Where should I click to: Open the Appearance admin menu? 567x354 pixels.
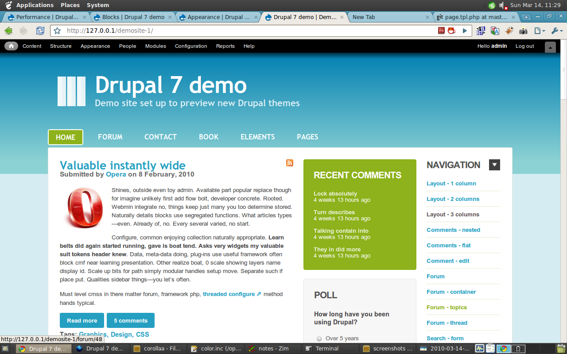point(95,46)
